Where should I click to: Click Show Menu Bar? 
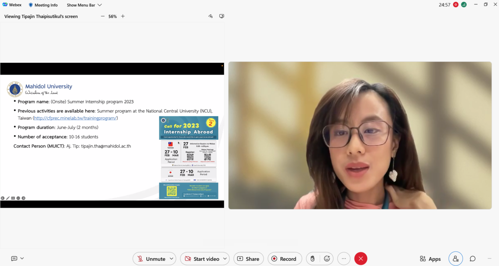[84, 5]
